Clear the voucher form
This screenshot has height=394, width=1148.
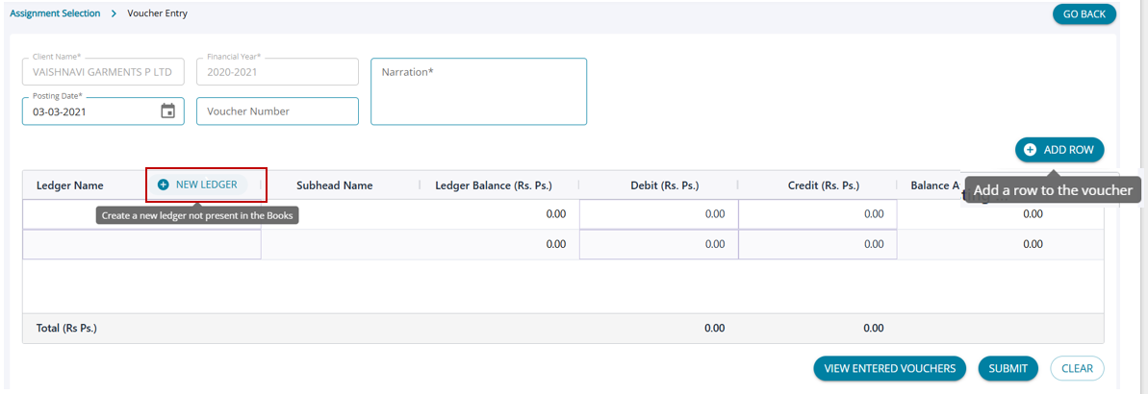point(1077,368)
